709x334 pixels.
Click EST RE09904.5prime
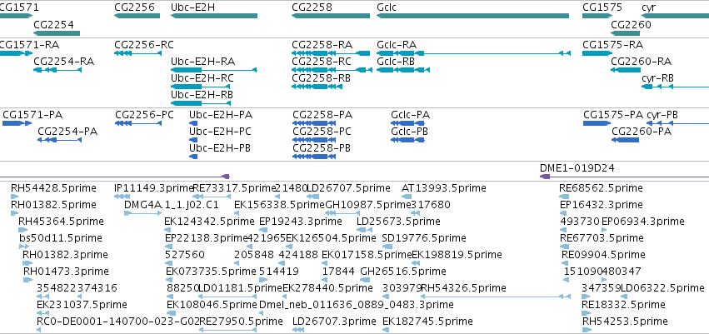coord(565,263)
